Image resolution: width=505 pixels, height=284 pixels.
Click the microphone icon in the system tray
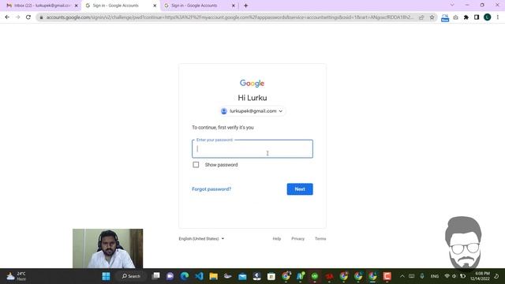pos(422,276)
